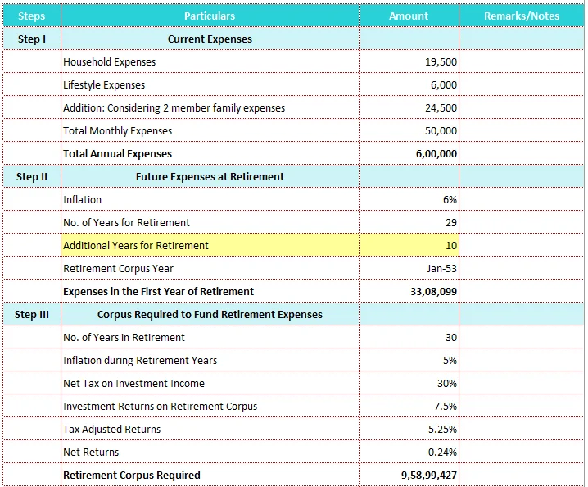Image resolution: width=588 pixels, height=487 pixels.
Task: Click the Retirement Corpus Year Jan-53 cell
Action: point(409,268)
